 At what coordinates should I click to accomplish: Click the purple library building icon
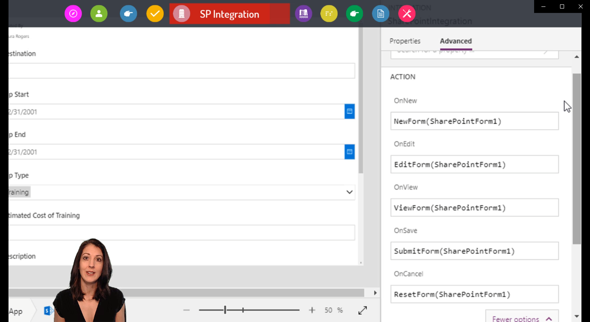pyautogui.click(x=303, y=14)
